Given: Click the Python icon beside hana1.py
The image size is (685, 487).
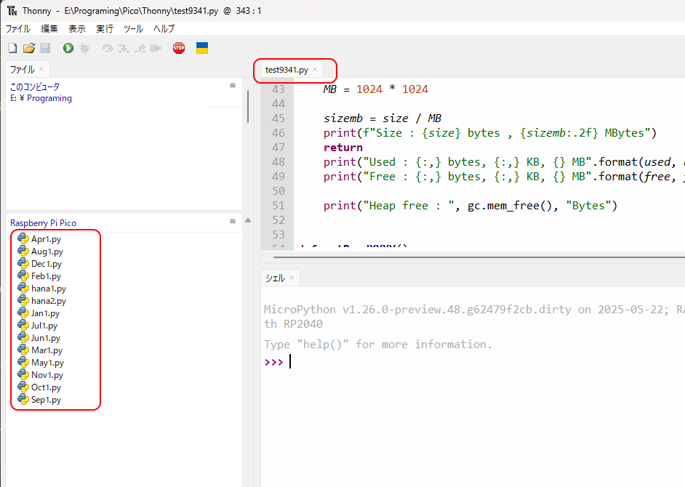Looking at the screenshot, I should [23, 289].
